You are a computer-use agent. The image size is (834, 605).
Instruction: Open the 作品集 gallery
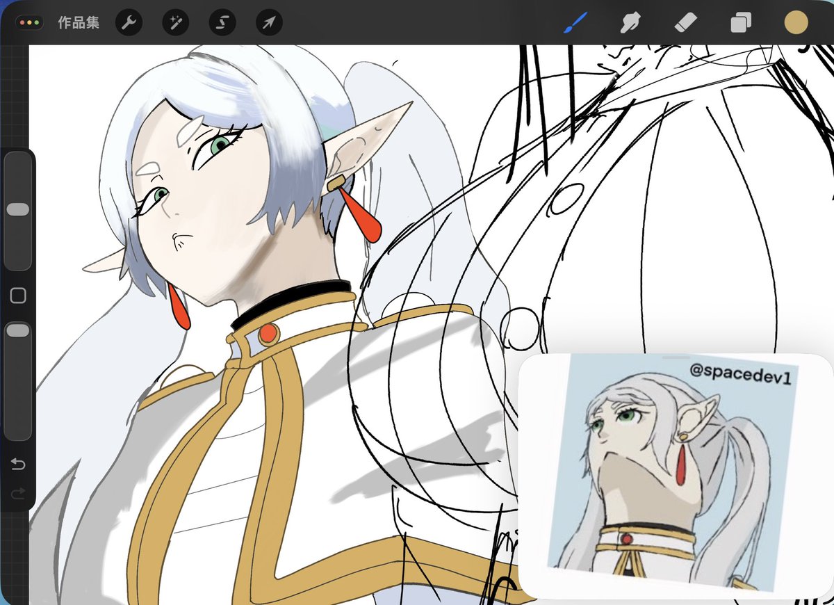[78, 23]
